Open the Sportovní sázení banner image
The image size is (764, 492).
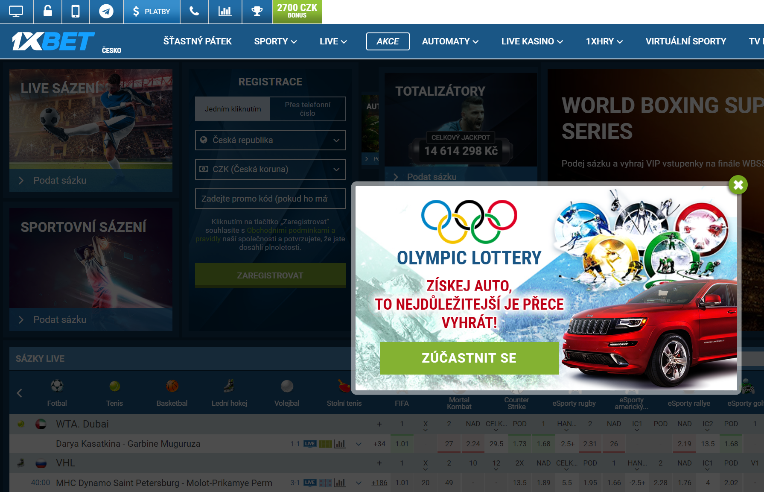pos(91,258)
